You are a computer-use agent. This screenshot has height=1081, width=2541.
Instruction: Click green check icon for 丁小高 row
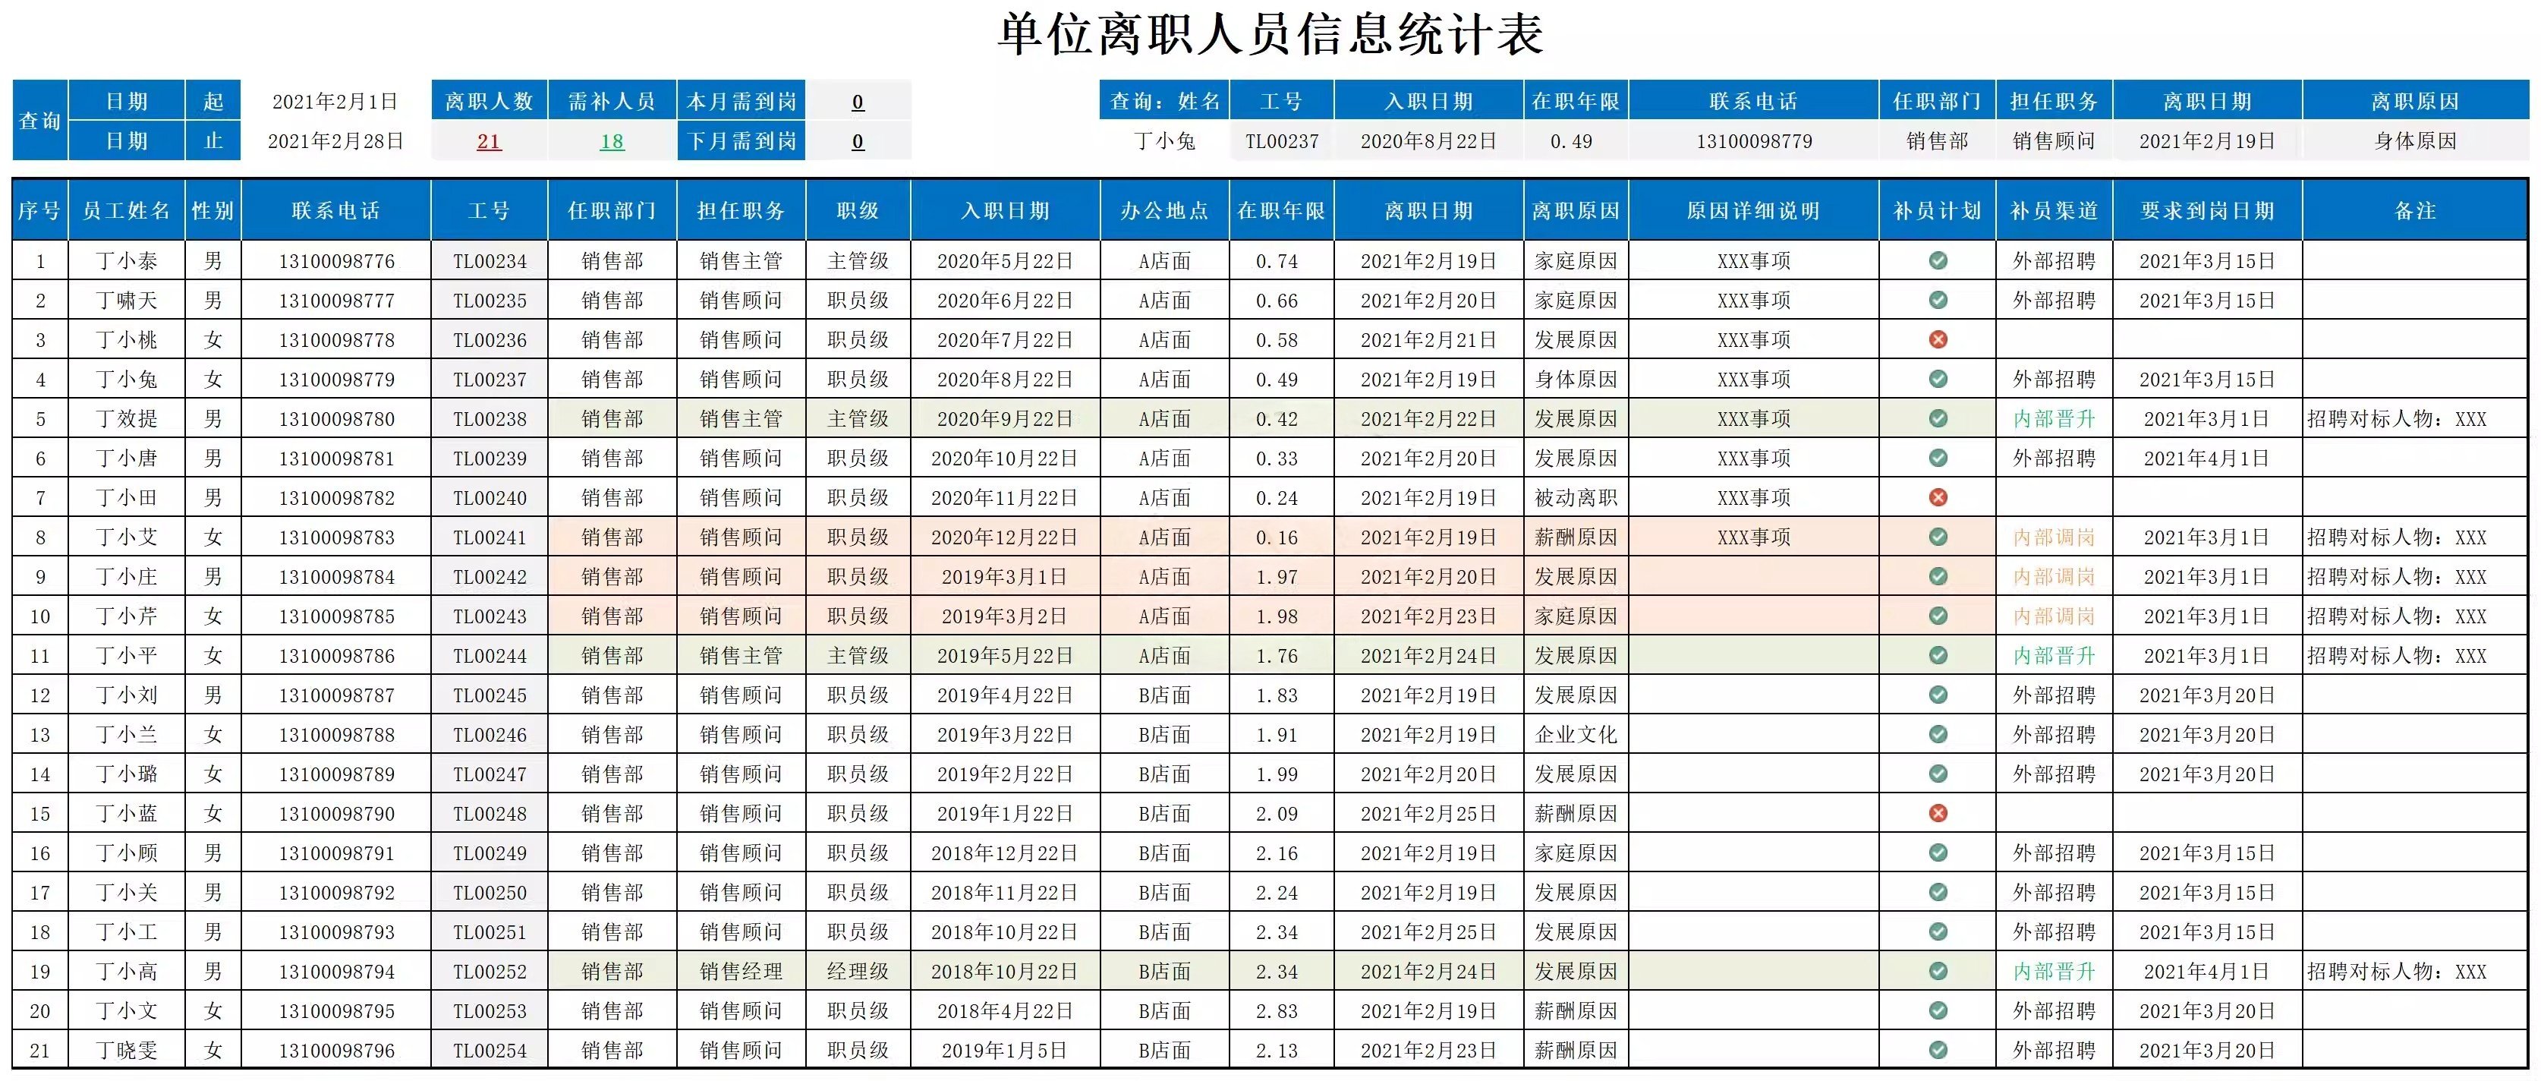click(x=1938, y=970)
